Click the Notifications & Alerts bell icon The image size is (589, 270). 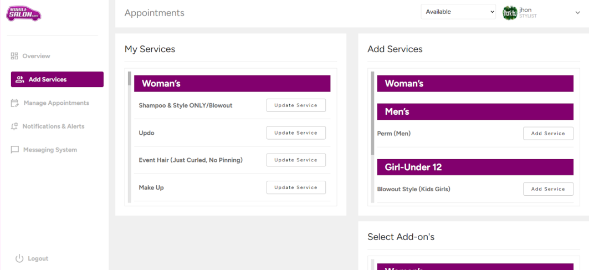15,126
